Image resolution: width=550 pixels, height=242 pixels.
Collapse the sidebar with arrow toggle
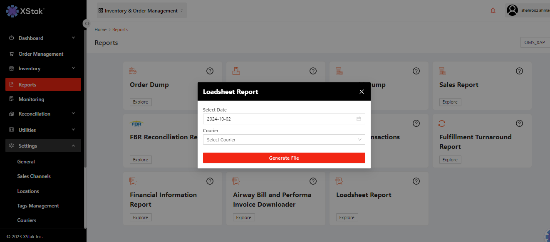pyautogui.click(x=87, y=24)
